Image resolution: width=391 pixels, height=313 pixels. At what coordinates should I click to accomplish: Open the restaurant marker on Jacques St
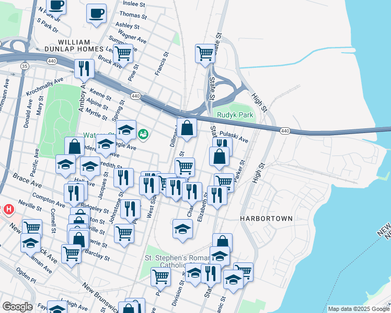[x=123, y=177]
